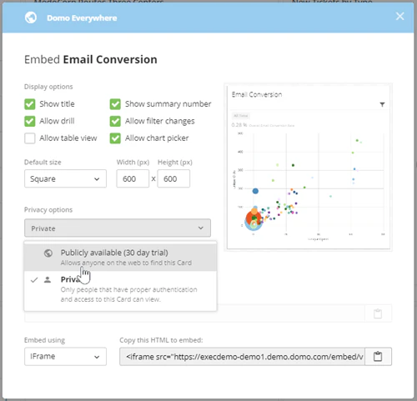
Task: Click the Height (px) input field
Action: pos(173,178)
